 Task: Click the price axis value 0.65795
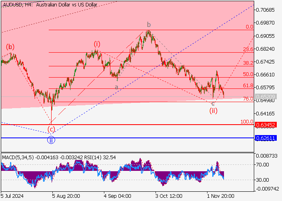point(265,88)
